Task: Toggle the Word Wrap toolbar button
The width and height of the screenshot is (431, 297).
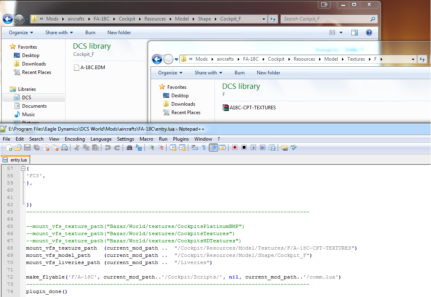Action: coord(195,147)
